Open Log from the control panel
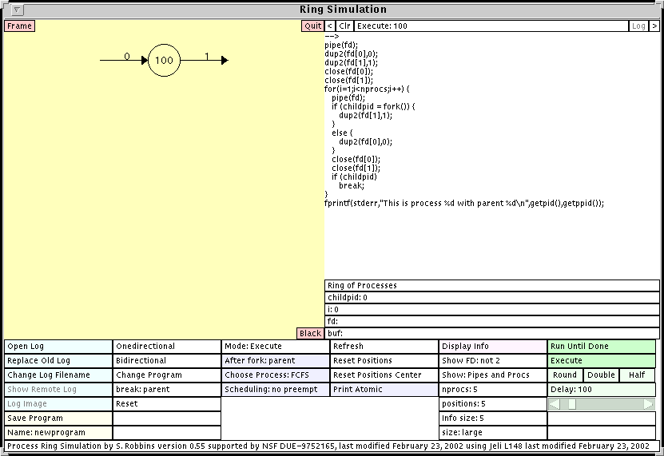This screenshot has width=664, height=456. point(58,347)
